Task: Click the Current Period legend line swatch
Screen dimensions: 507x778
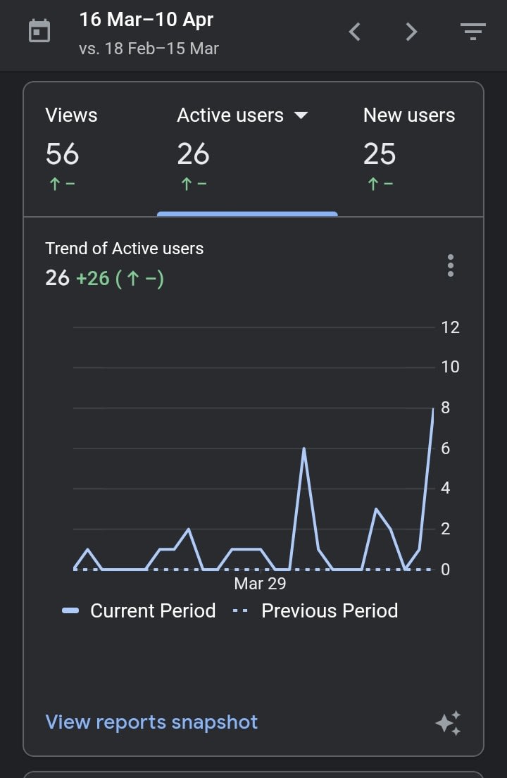Action: [70, 611]
